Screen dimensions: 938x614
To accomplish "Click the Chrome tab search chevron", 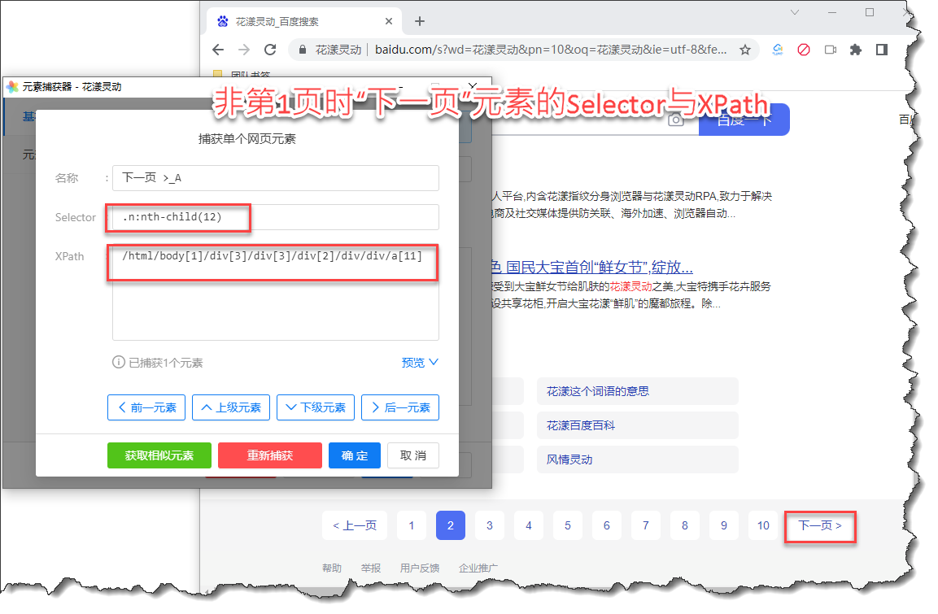I will click(x=795, y=12).
